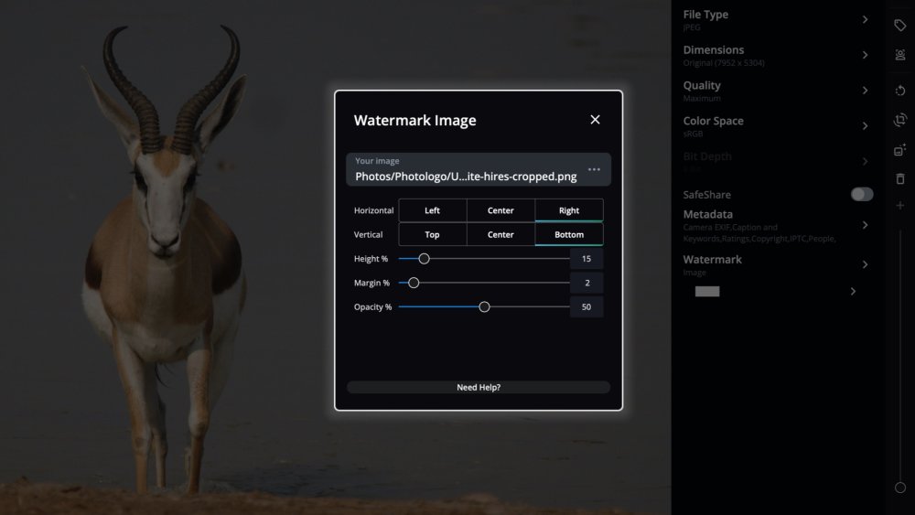Image resolution: width=915 pixels, height=515 pixels.
Task: Click the zoom slider handle at sidebar bottom
Action: click(x=899, y=488)
